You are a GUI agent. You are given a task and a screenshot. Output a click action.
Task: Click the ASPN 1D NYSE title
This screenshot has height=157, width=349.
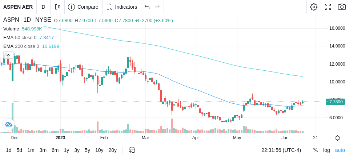coord(27,20)
